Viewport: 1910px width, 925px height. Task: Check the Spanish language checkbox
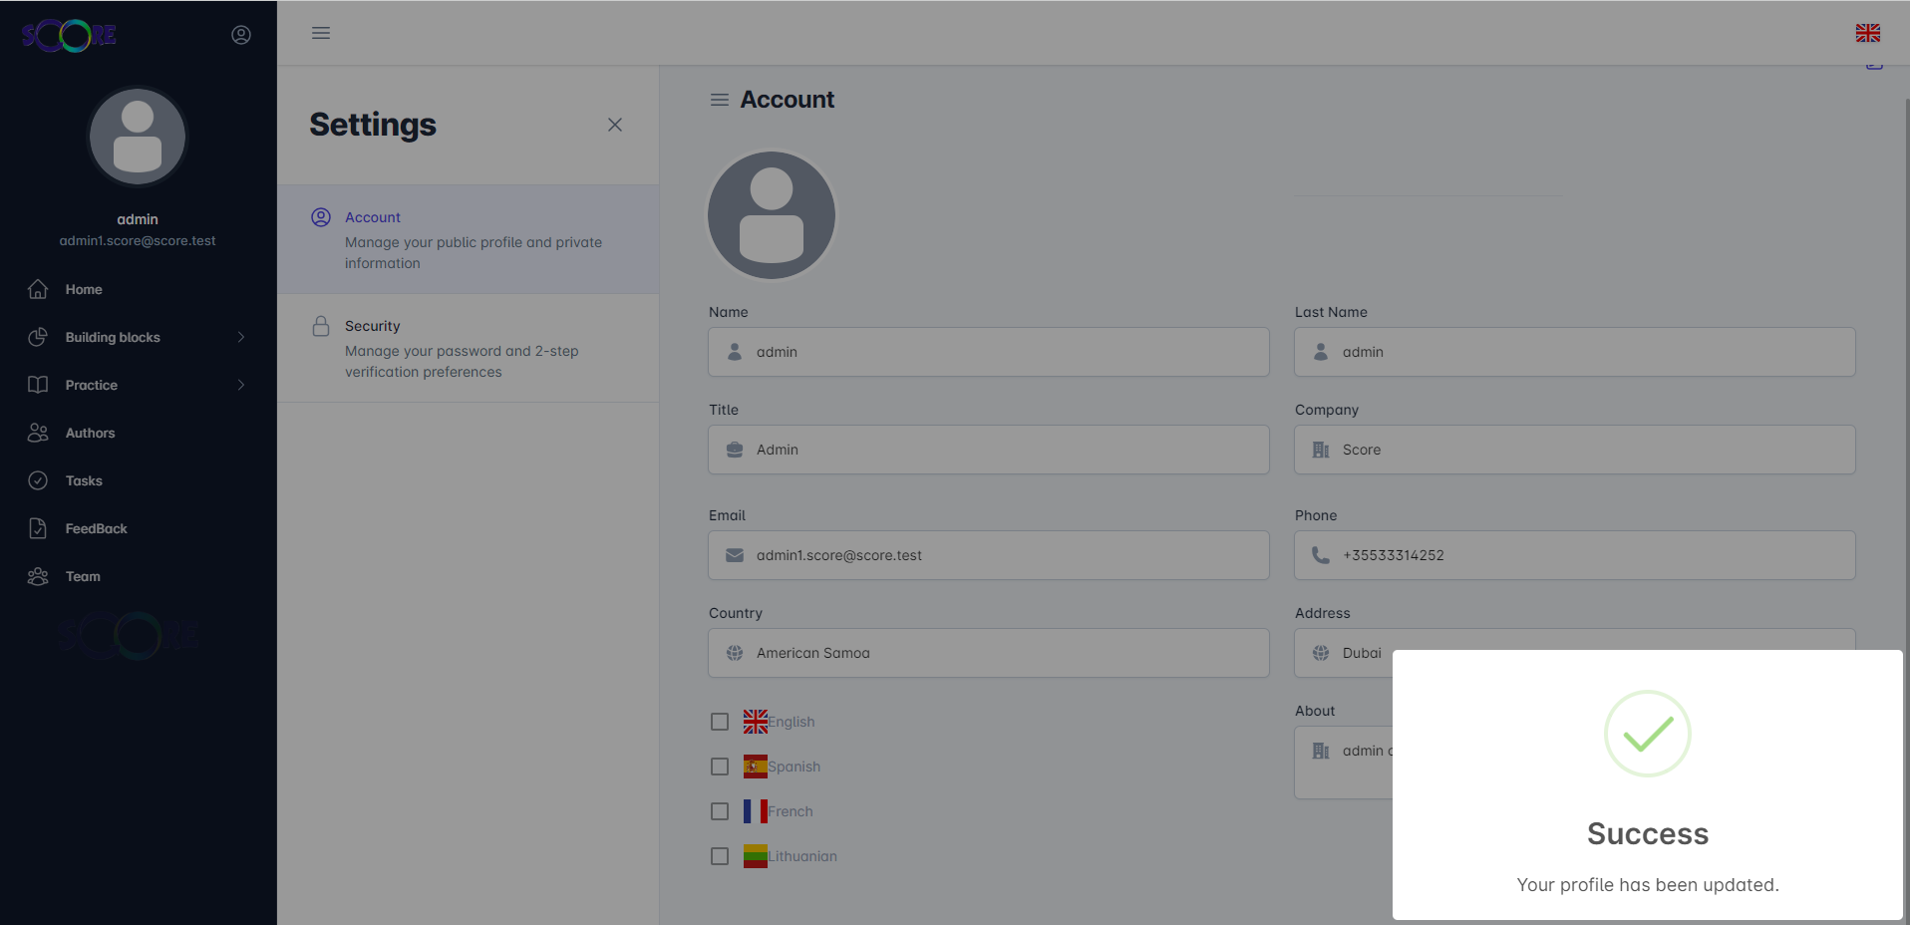(x=720, y=767)
